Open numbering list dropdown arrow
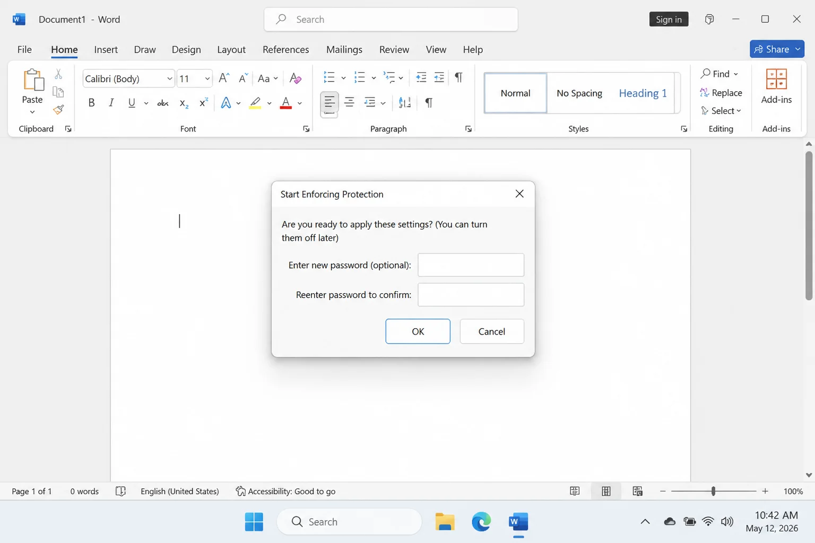Screen dimensions: 815x543 click(x=374, y=78)
